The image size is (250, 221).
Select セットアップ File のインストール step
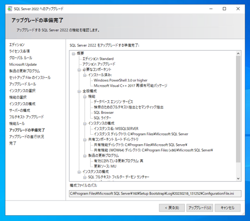coord(30,77)
